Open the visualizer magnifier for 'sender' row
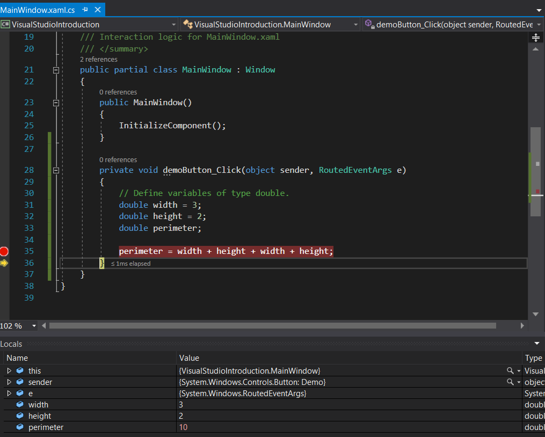 pos(510,382)
